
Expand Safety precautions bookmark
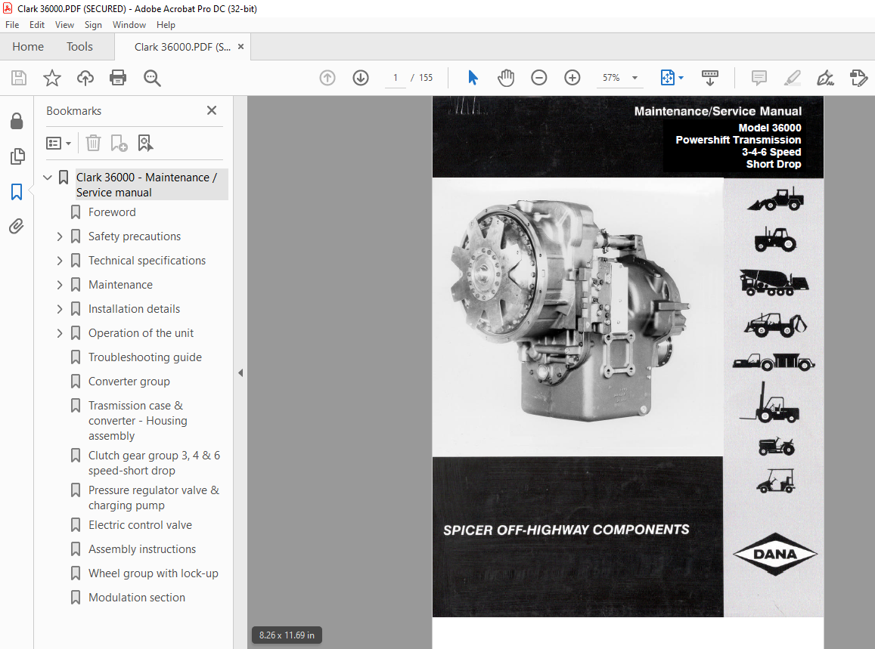(60, 236)
